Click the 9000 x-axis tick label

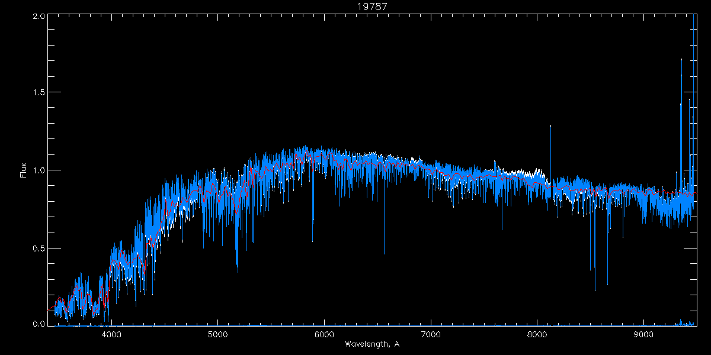coord(643,334)
